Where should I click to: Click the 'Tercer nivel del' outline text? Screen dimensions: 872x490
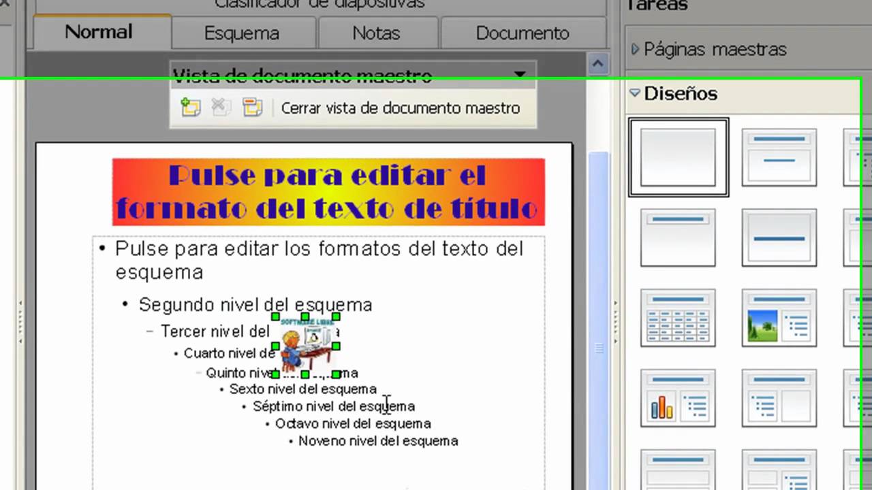click(215, 331)
